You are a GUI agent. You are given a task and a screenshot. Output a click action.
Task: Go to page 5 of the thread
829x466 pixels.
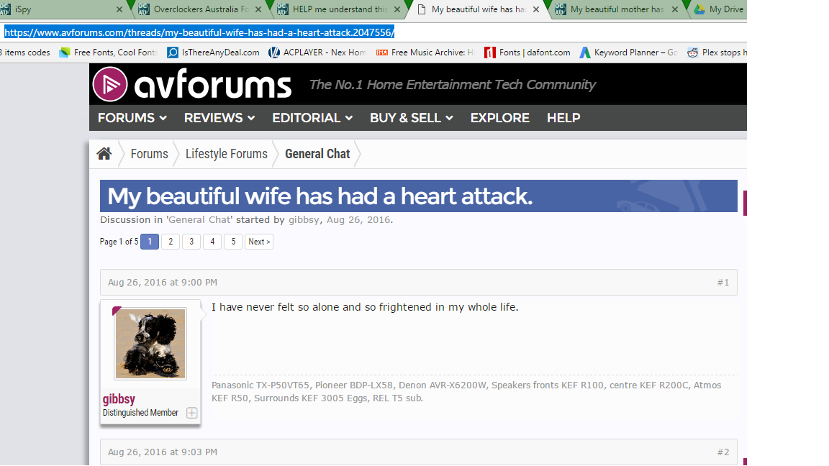coord(233,242)
